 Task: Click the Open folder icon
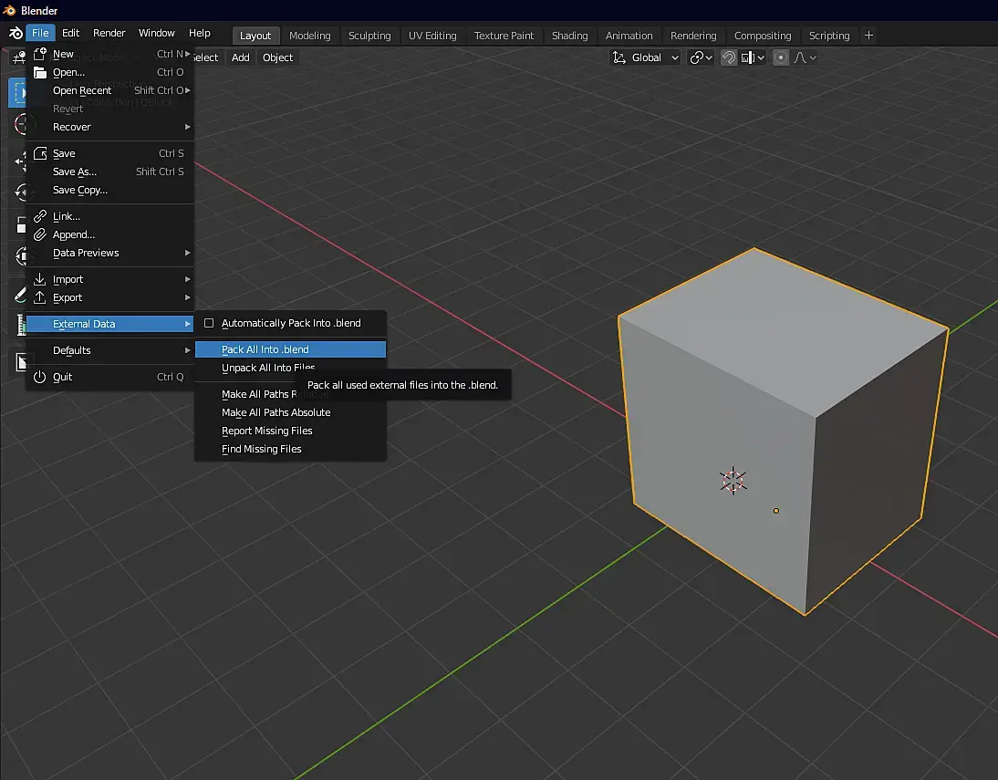40,72
